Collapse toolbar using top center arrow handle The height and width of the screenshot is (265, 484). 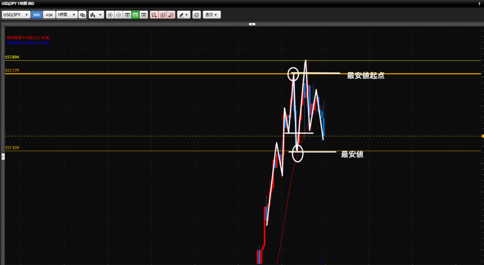252,24
